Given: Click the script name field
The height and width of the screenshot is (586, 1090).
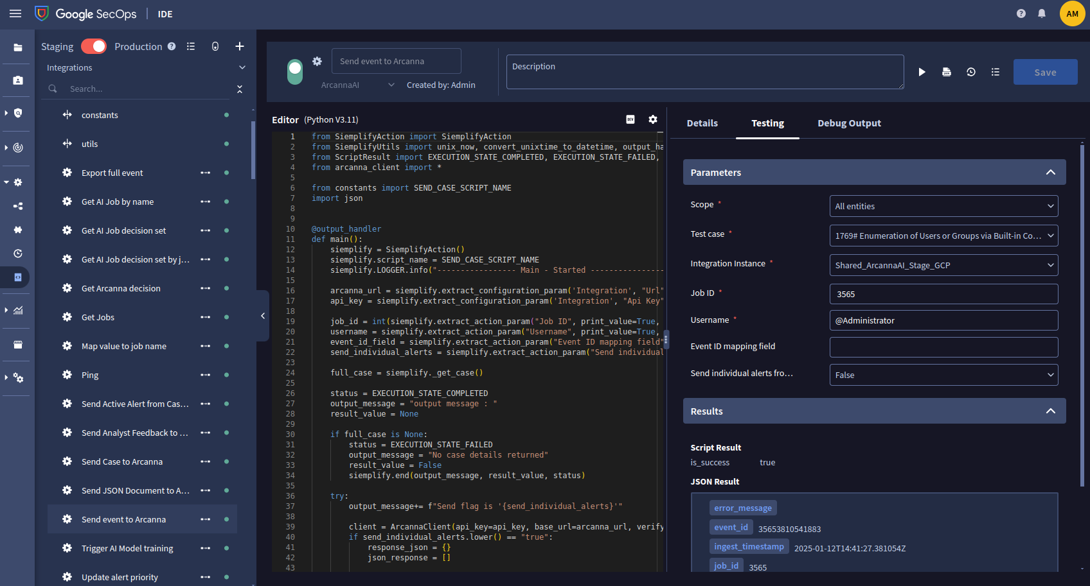Looking at the screenshot, I should (396, 61).
